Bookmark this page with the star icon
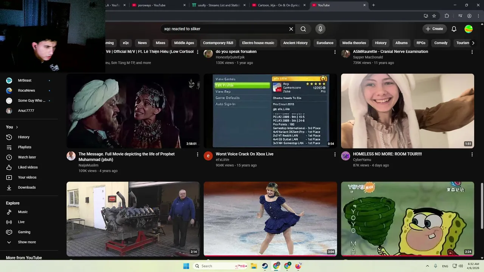 coord(434,16)
